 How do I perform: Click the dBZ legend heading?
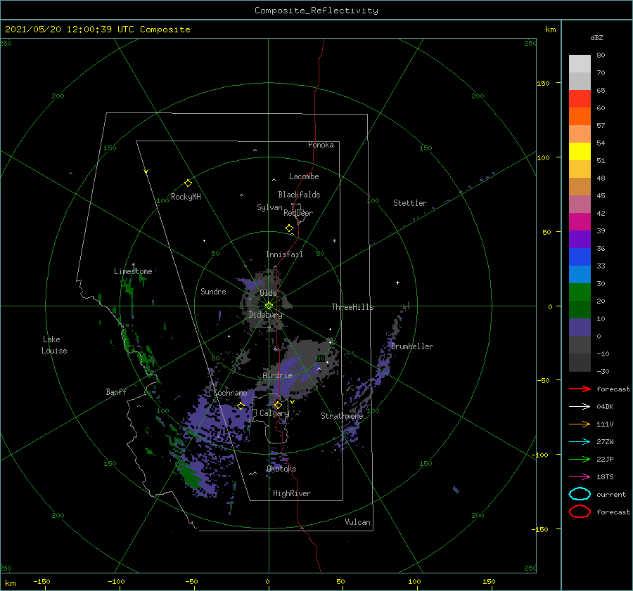tap(596, 38)
